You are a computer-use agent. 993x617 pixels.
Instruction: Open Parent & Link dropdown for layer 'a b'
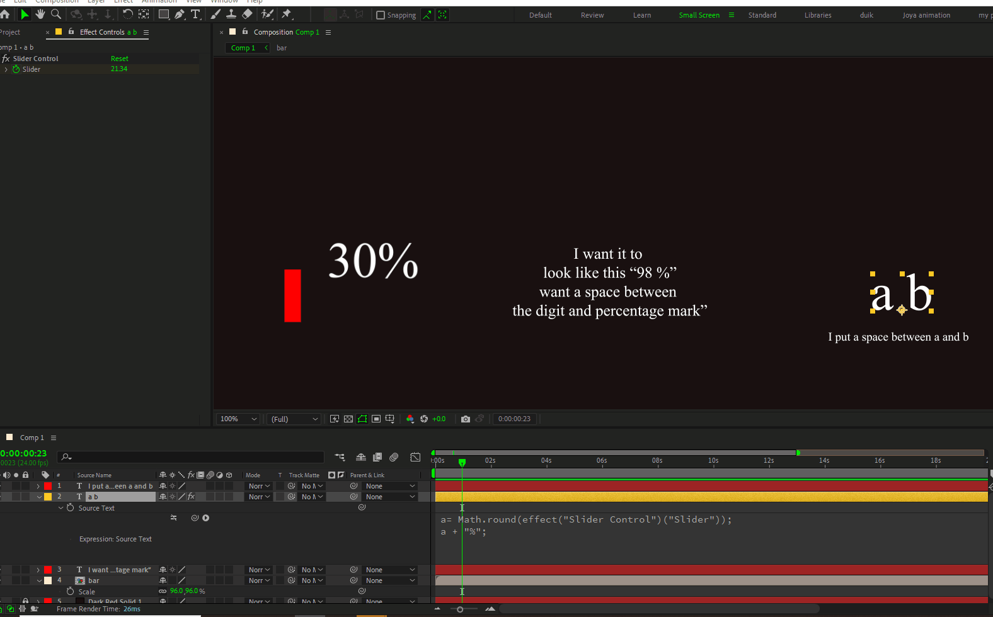[391, 497]
